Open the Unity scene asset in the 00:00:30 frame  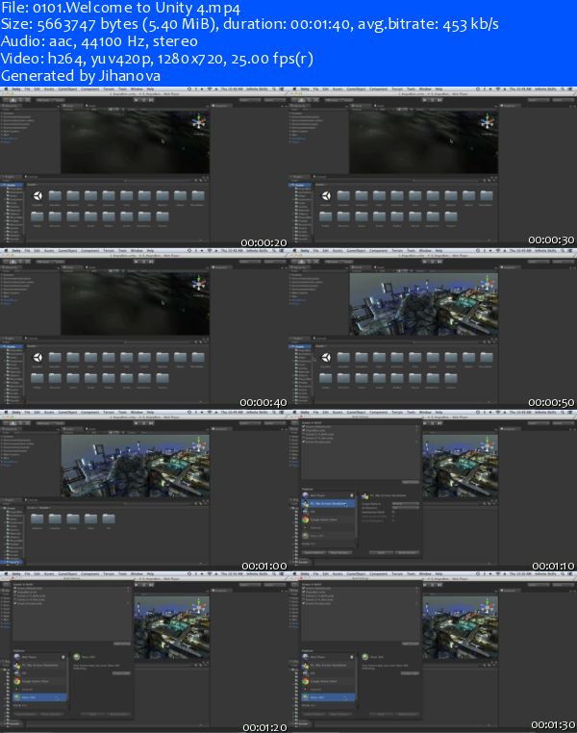coord(326,196)
